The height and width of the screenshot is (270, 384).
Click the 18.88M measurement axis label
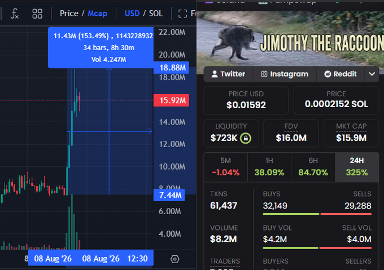coord(171,68)
